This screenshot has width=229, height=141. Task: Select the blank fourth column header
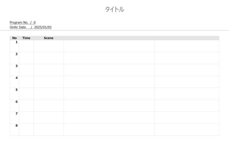[109, 38]
